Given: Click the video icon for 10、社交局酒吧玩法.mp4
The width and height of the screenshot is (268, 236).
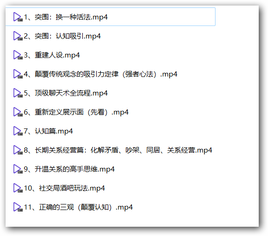Looking at the screenshot, I should [x=18, y=188].
